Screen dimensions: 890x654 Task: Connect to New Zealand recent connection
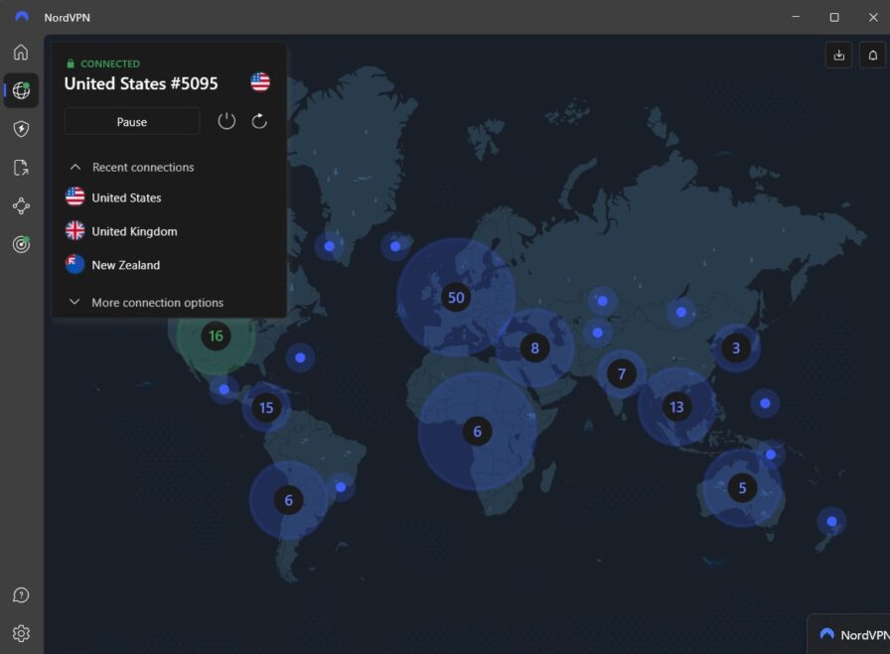112,265
